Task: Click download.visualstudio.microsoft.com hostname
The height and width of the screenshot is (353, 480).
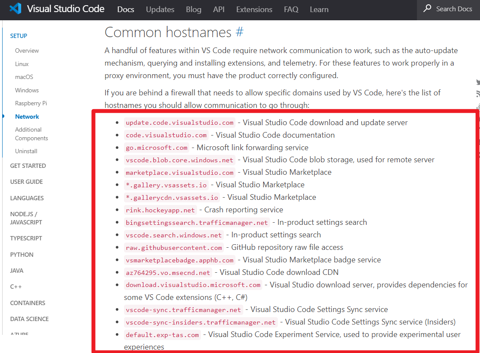Action: [x=193, y=285]
